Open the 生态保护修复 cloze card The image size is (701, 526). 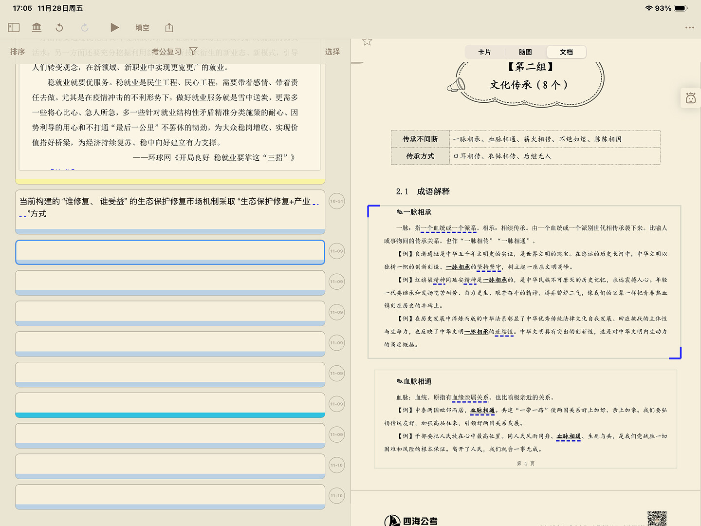point(170,210)
